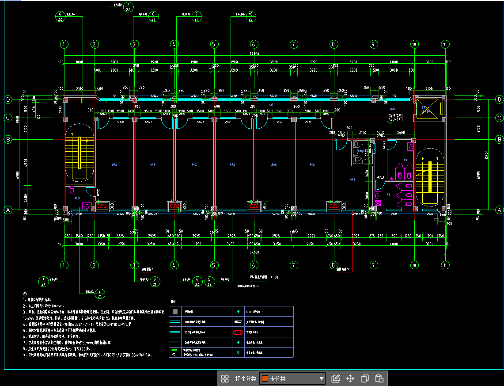Click the gray column square in the legend
Image resolution: width=504 pixels, height=386 pixels.
pos(175,312)
